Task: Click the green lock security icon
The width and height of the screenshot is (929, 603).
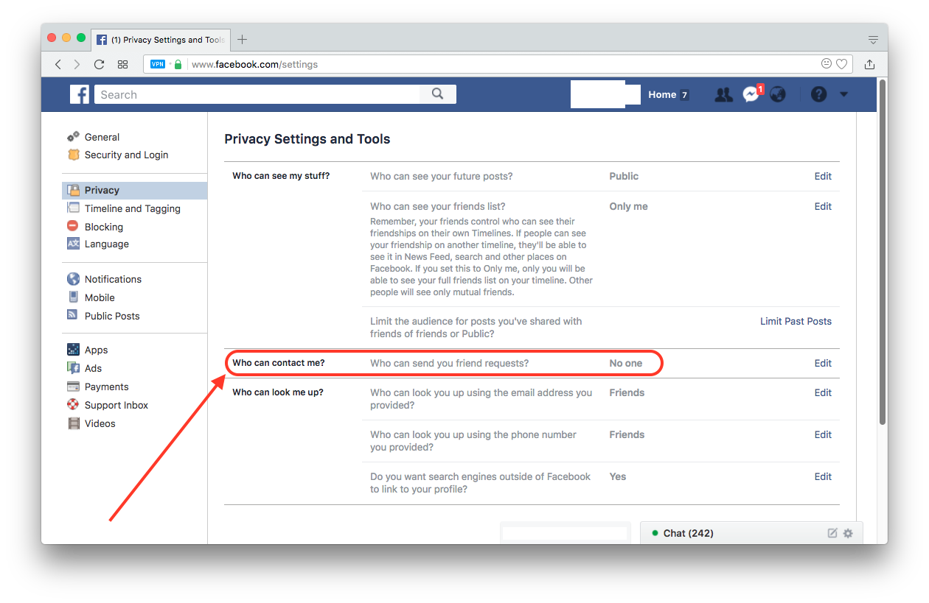Action: 178,64
